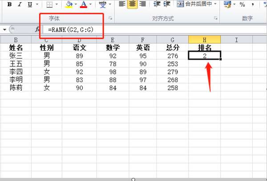Select 李明's English score 97

(x=143, y=80)
